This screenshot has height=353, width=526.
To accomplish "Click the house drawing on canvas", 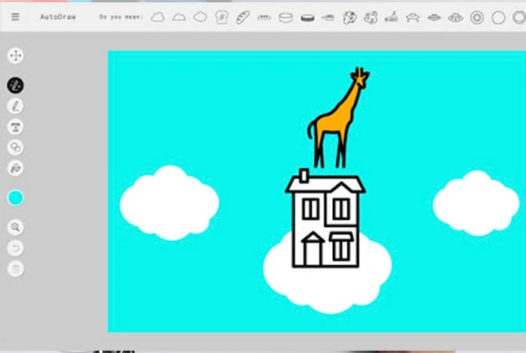I will pyautogui.click(x=325, y=222).
